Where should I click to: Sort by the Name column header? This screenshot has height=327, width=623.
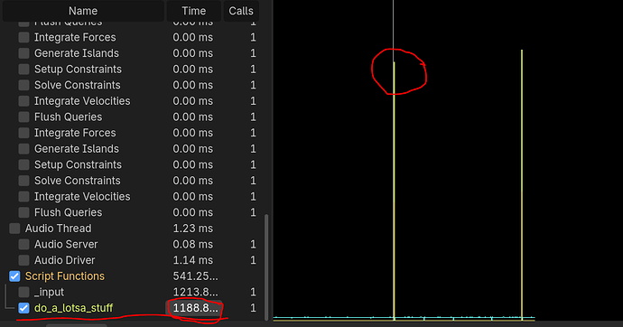(83, 11)
